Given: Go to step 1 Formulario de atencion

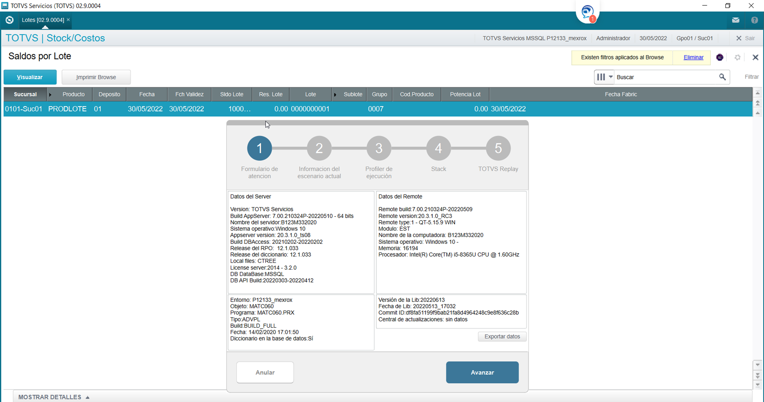Looking at the screenshot, I should (260, 148).
